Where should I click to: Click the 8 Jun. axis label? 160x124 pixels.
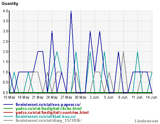click(123, 97)
